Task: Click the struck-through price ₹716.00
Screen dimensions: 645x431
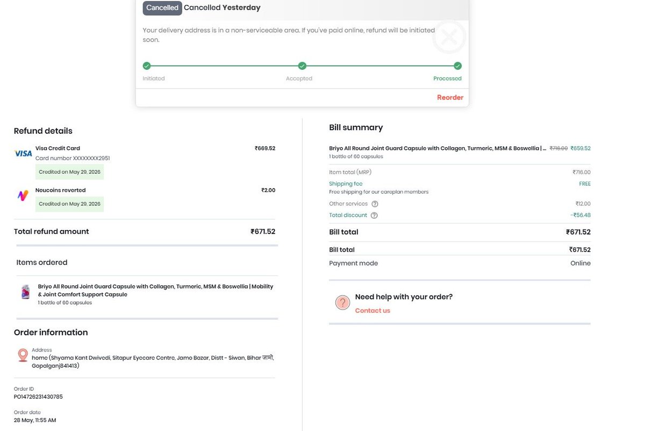Action: (x=558, y=148)
